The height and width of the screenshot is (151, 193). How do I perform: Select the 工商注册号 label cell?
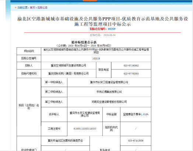click(x=54, y=129)
